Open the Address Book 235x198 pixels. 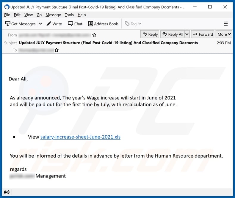(x=103, y=24)
